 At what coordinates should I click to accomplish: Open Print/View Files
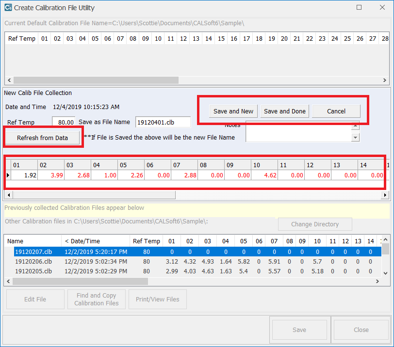point(158,299)
